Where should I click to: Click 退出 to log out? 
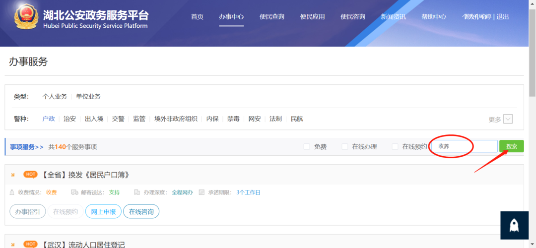502,17
